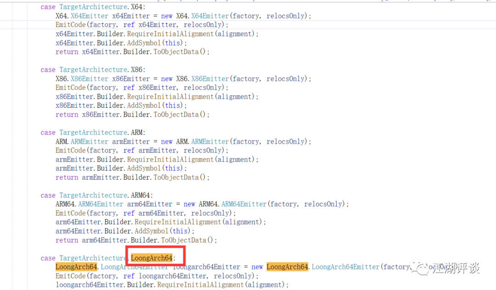Image resolution: width=496 pixels, height=290 pixels.
Task: Click the 'case TargetArchitecture.X86:' line
Action: tap(93, 70)
